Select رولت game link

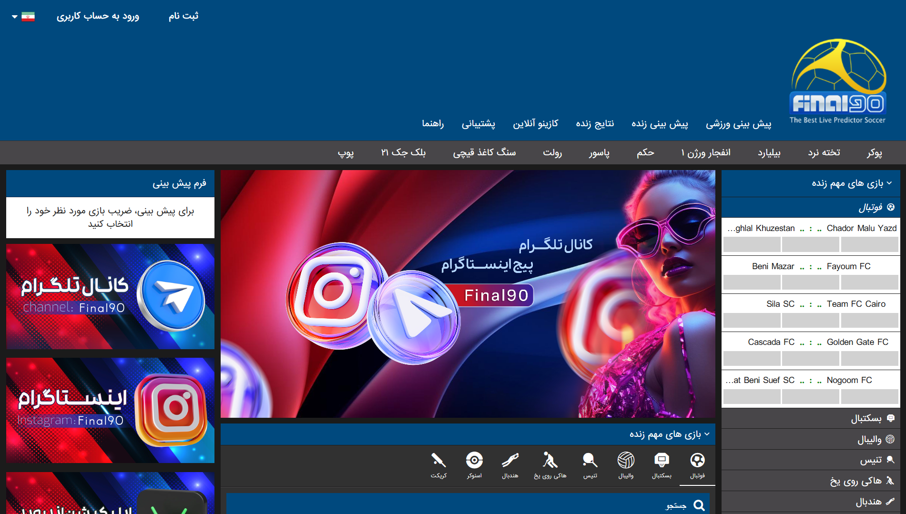pos(552,152)
